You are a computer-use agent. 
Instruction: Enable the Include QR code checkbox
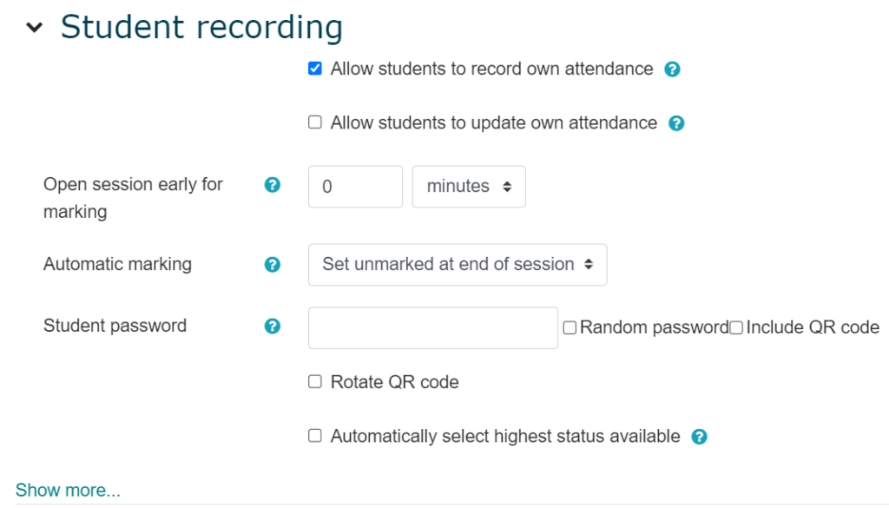(x=736, y=328)
